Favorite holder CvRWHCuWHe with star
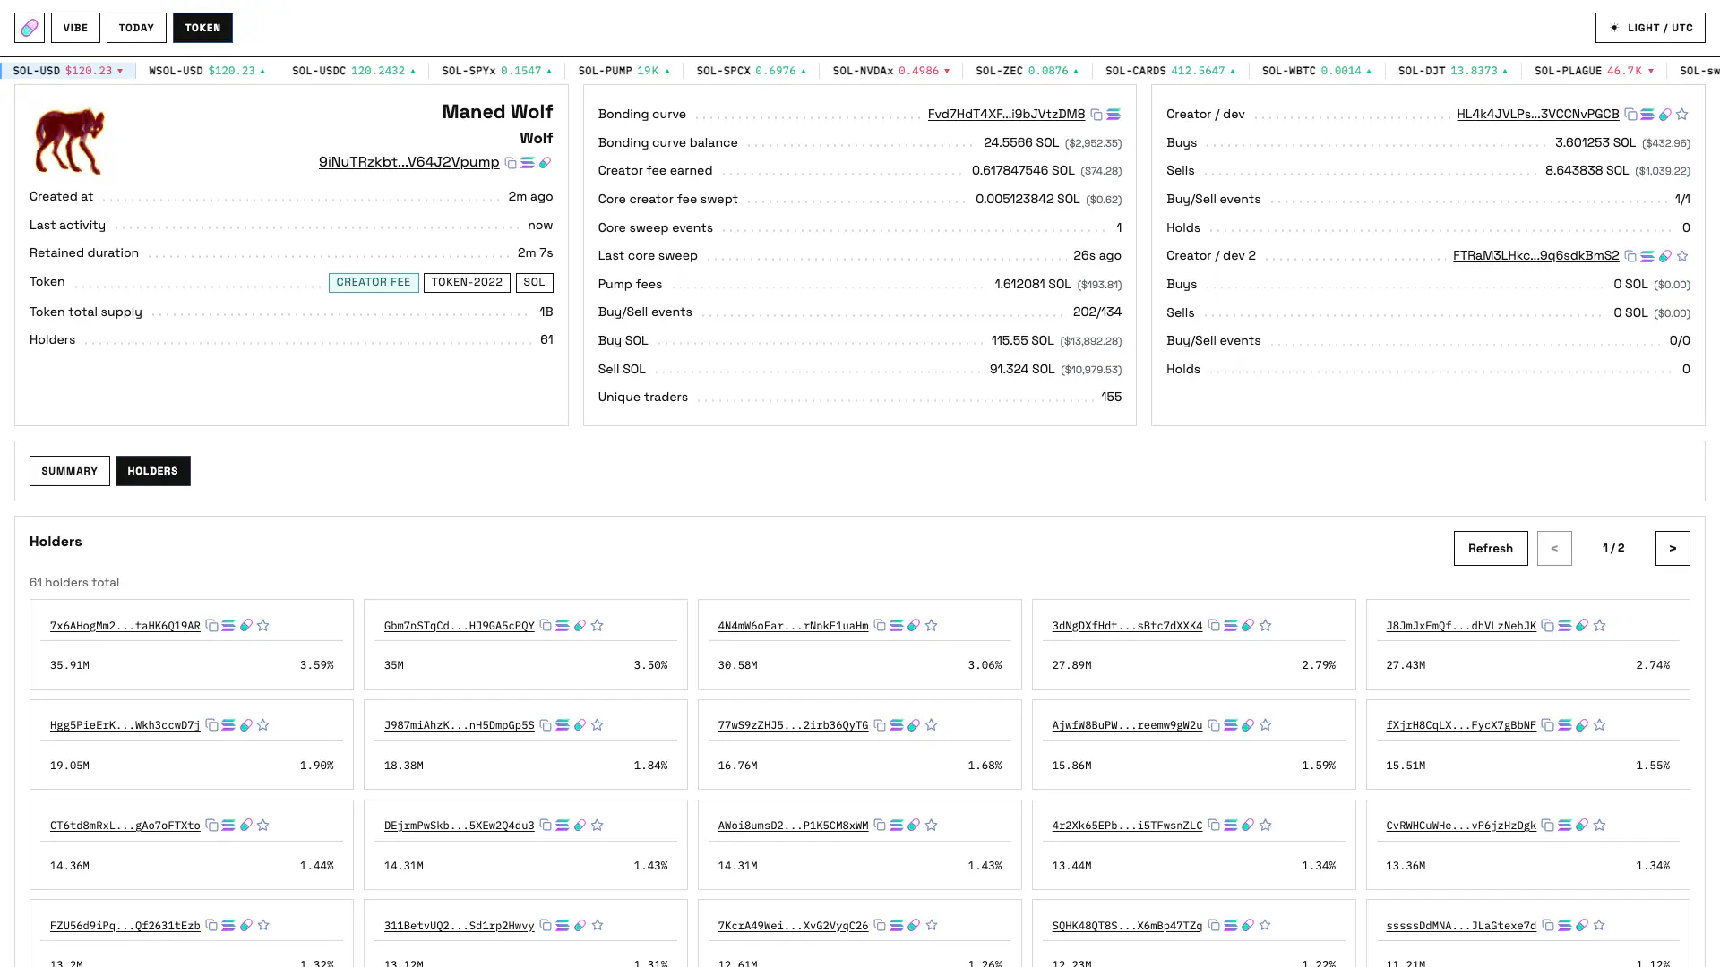Image resolution: width=1720 pixels, height=967 pixels. [1600, 826]
